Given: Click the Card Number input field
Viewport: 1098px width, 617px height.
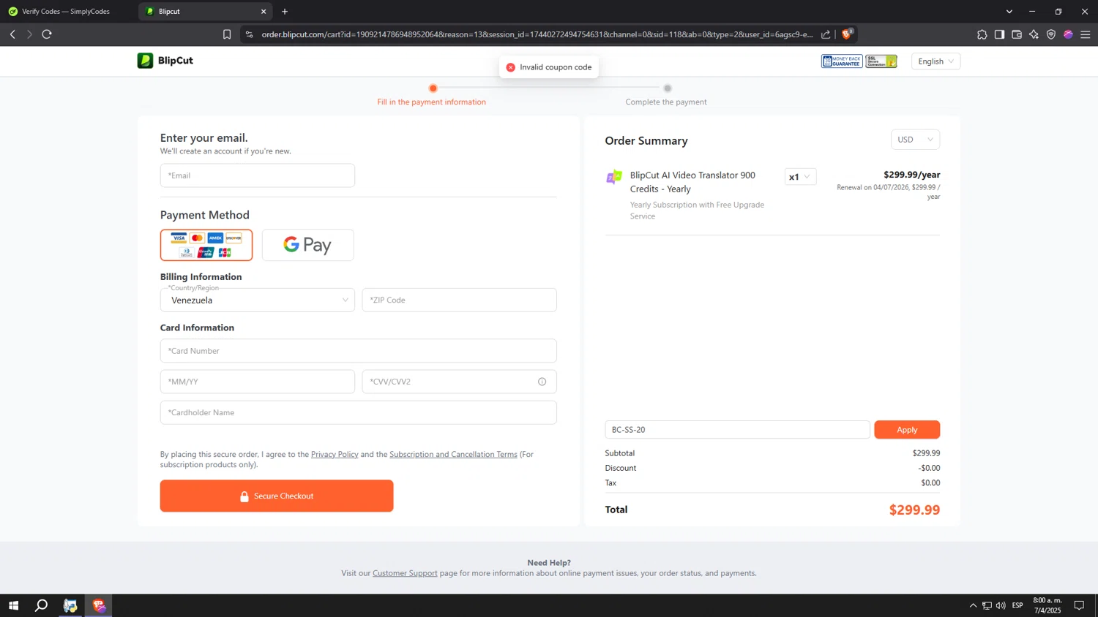Looking at the screenshot, I should (359, 351).
